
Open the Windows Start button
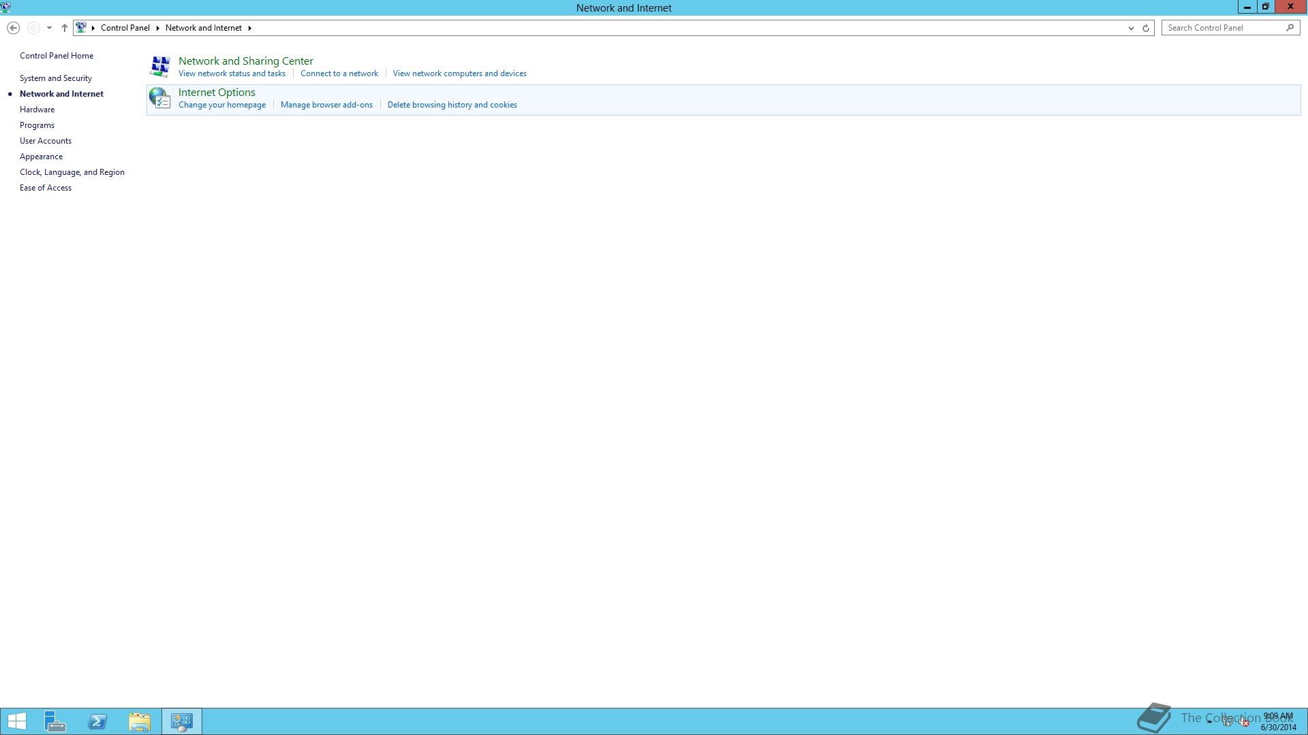[x=17, y=721]
